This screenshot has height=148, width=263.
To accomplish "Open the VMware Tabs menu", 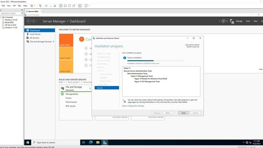I will [x=19, y=6].
